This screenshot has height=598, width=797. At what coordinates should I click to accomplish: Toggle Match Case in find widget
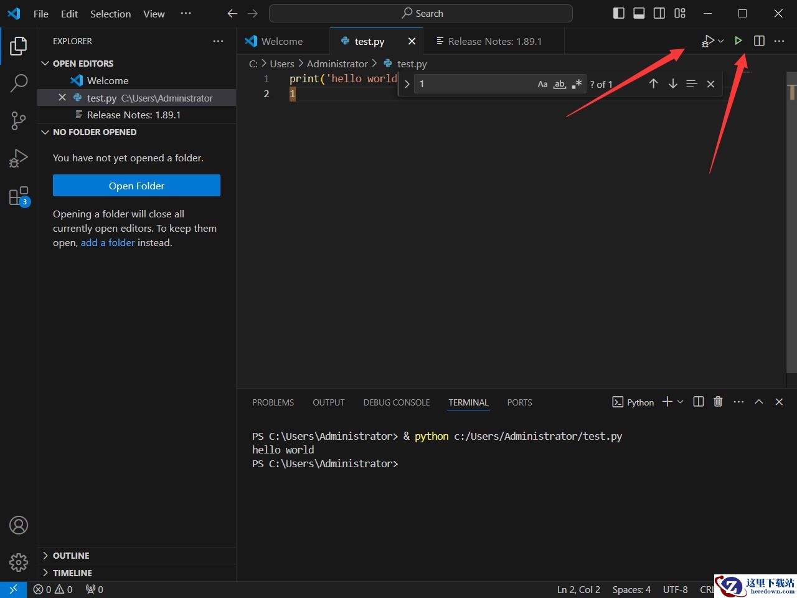tap(543, 84)
